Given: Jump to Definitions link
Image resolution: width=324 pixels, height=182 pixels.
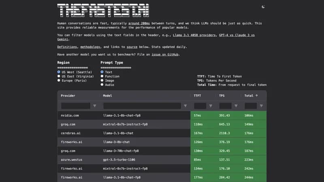Looking at the screenshot, I should click(67, 47).
